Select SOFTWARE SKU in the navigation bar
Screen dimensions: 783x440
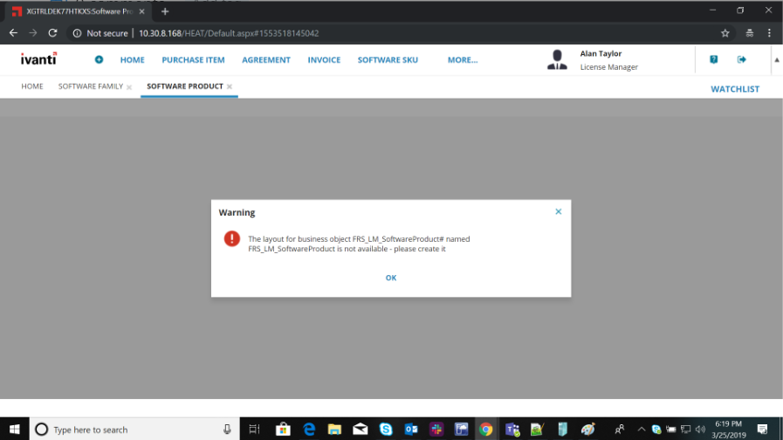pyautogui.click(x=388, y=60)
